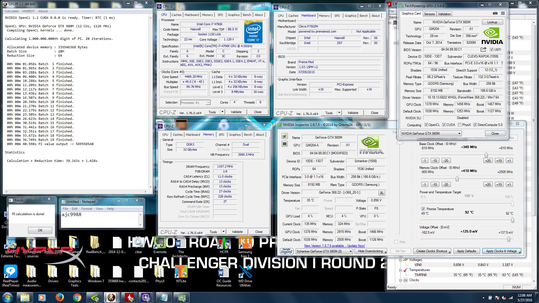The width and height of the screenshot is (539, 303).
Task: Click OK in the Finish dialog
Action: 40,230
